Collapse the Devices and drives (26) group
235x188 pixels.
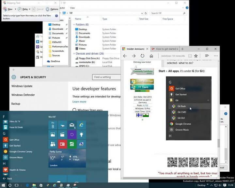click(x=74, y=54)
